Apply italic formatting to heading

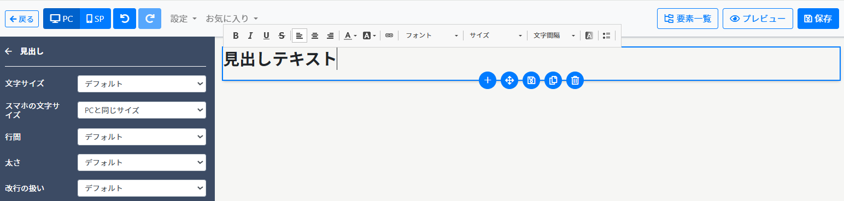tap(250, 36)
